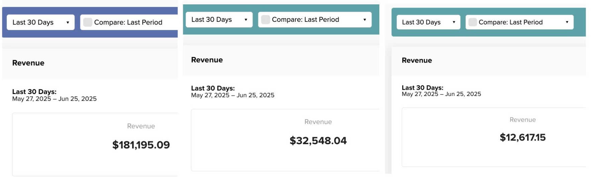Click the grey Revenue label above $12,617.15
Image resolution: width=593 pixels, height=178 pixels.
coord(522,120)
